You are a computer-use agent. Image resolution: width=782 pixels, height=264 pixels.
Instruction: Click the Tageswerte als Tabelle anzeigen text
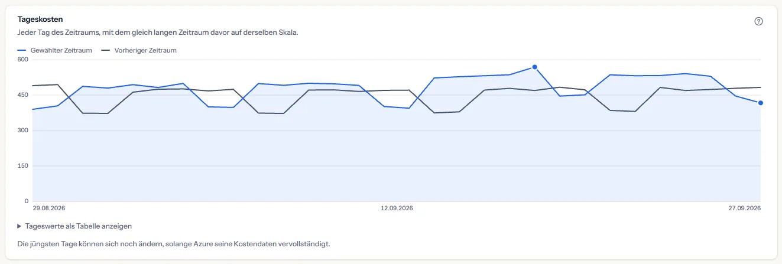point(79,226)
